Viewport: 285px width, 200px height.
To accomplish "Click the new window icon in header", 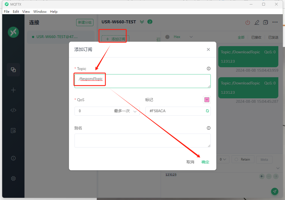I will tap(266, 22).
